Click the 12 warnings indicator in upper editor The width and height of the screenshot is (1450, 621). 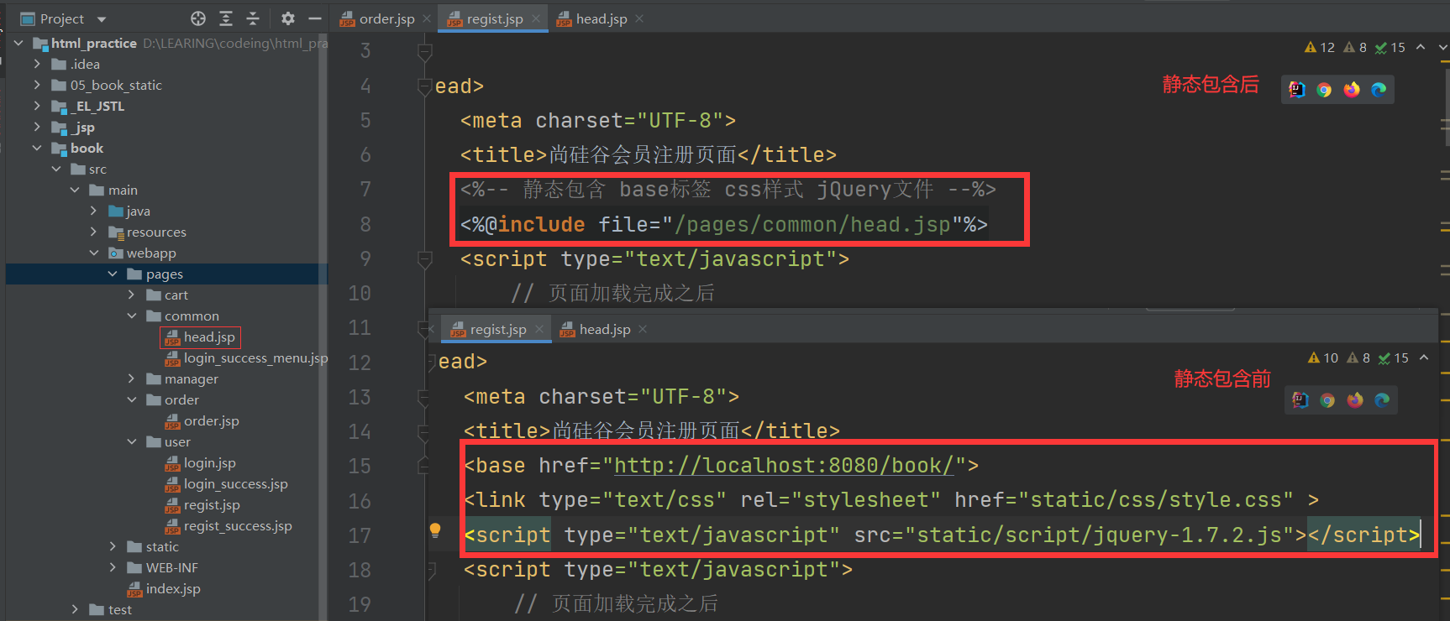tap(1319, 48)
